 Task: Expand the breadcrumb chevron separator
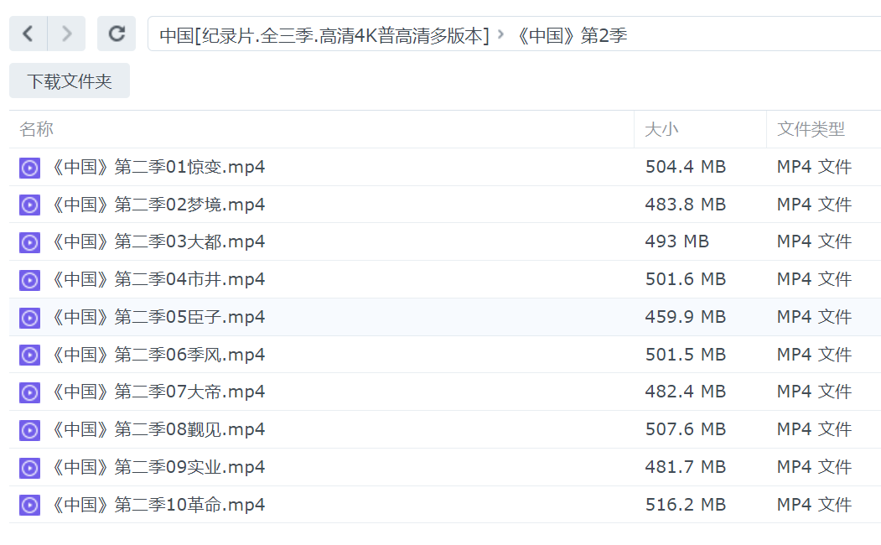point(500,35)
